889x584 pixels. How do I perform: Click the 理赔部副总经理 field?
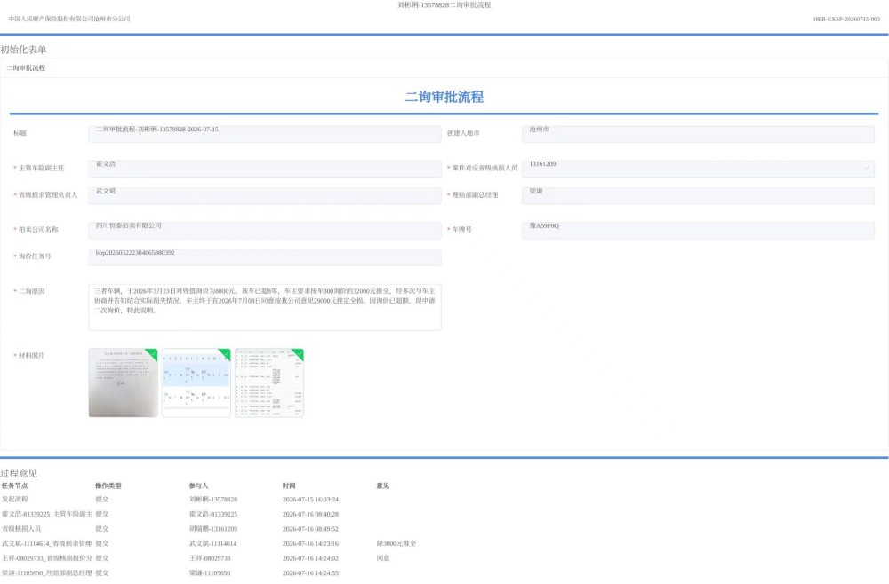pyautogui.click(x=698, y=195)
